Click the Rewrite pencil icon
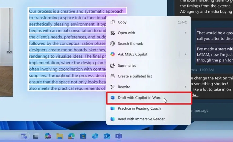The image size is (233, 142). (112, 87)
